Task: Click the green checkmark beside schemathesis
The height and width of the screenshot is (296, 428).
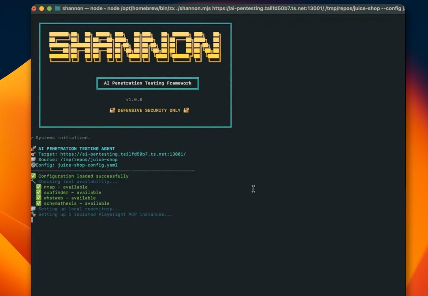Action: (38, 203)
